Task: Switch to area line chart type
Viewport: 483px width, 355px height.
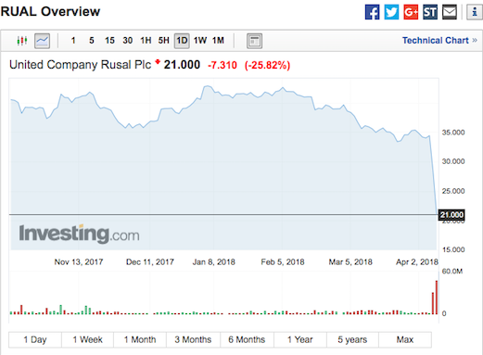Action: pos(42,41)
